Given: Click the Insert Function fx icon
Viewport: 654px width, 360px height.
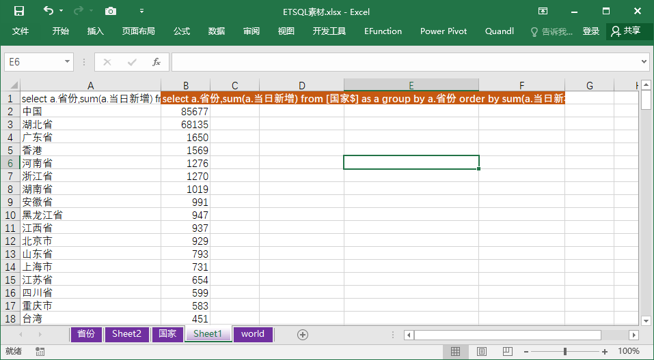Looking at the screenshot, I should coord(156,62).
